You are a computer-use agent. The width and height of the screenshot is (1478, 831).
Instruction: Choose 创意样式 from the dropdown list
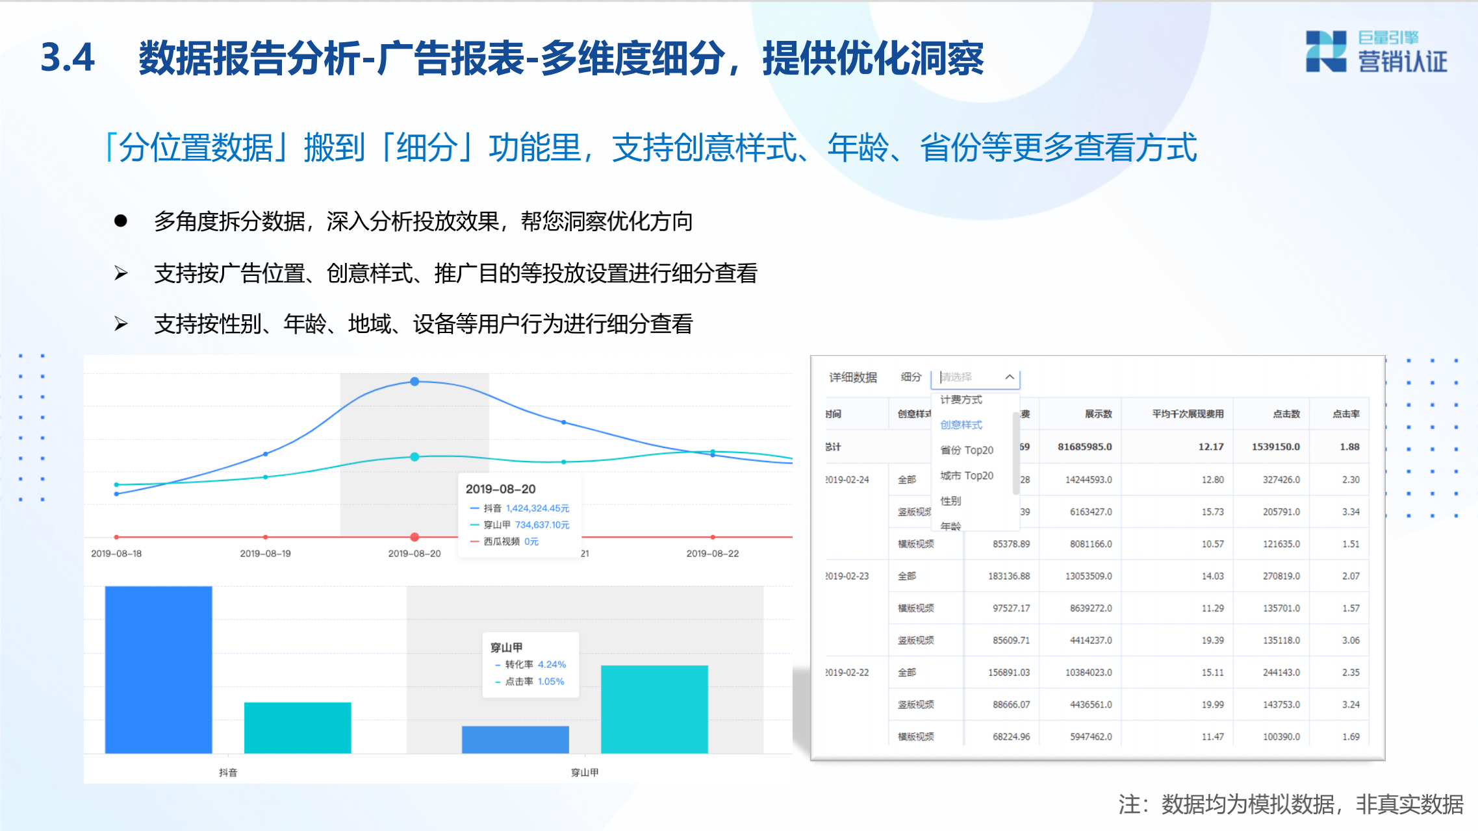(962, 425)
